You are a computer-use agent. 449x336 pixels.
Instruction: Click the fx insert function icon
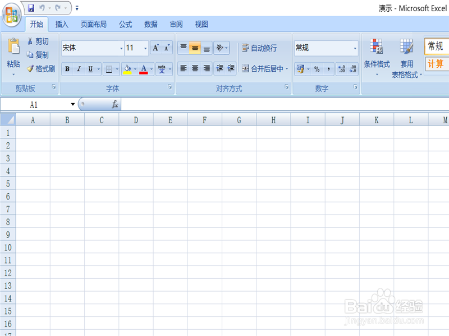[115, 104]
